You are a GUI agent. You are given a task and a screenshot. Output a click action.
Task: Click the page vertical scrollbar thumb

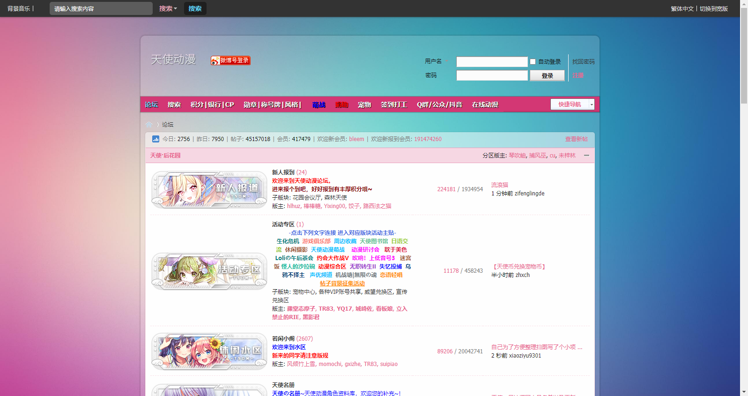(744, 55)
